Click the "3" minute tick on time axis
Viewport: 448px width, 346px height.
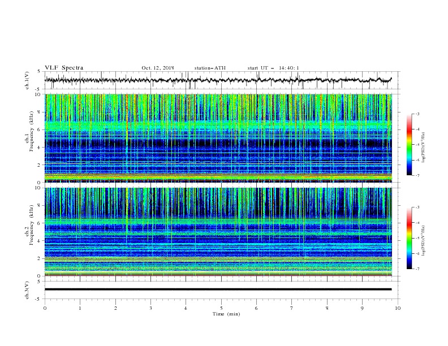click(150, 308)
